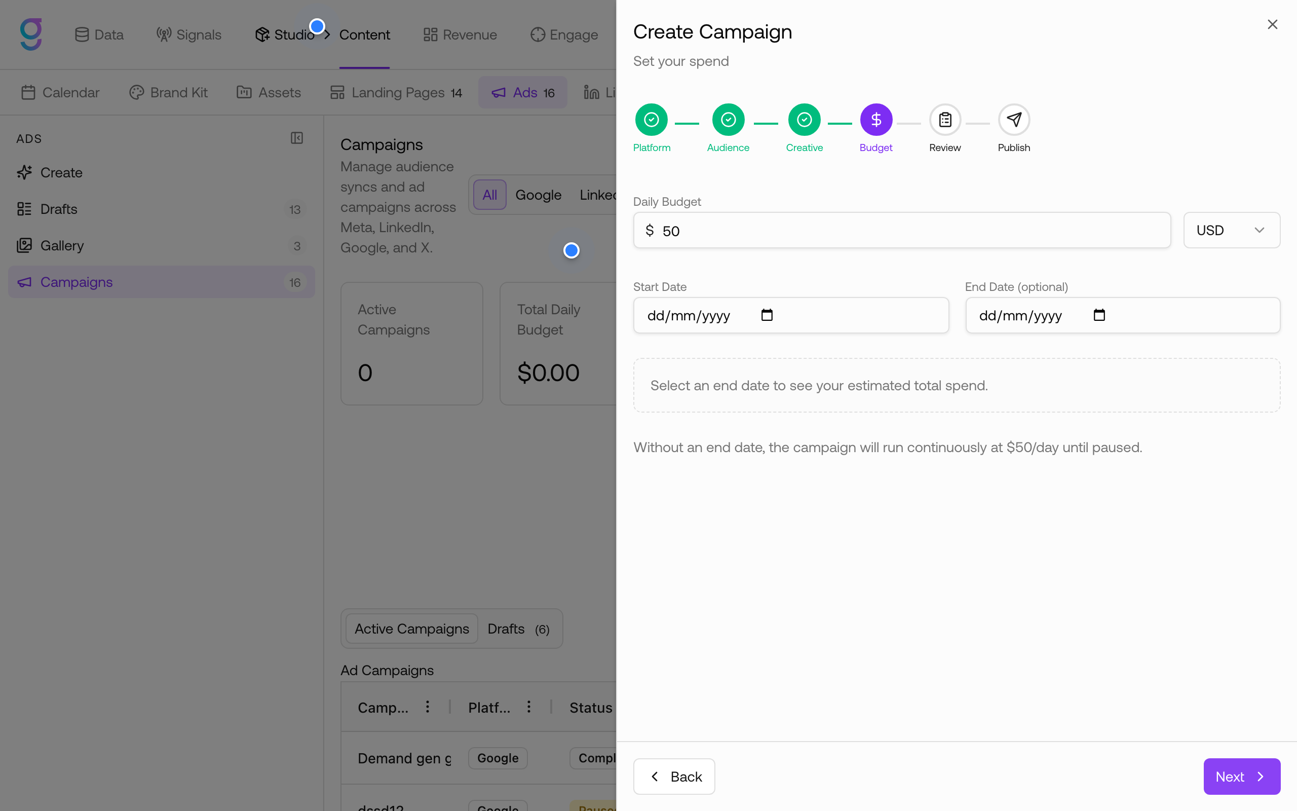The height and width of the screenshot is (811, 1297).
Task: Go to the Creative step icon
Action: [804, 120]
